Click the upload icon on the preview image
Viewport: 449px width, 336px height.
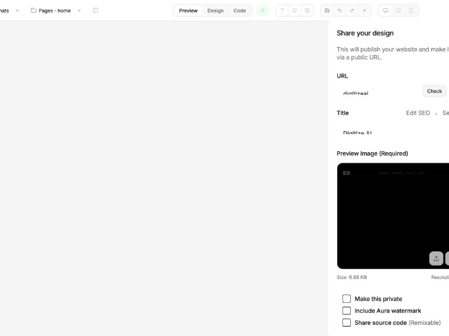coord(436,258)
